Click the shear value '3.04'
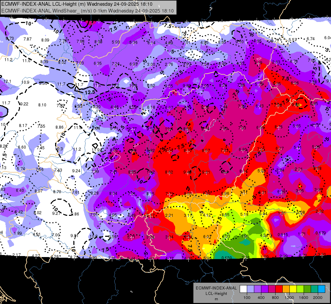The height and width of the screenshot is (304, 331). [x=169, y=237]
